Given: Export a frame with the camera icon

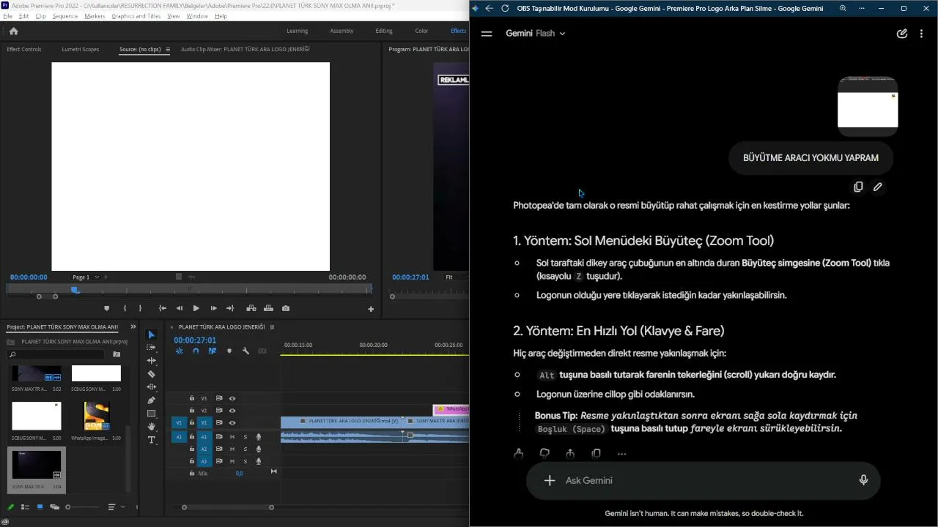Looking at the screenshot, I should (x=286, y=309).
